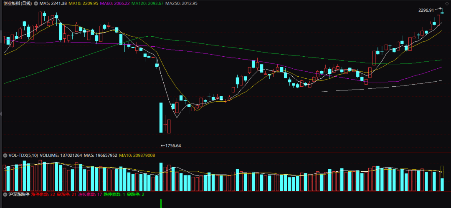
Task: Expand the VOL-TDX indicator dropdown arrow
Action: (5, 155)
